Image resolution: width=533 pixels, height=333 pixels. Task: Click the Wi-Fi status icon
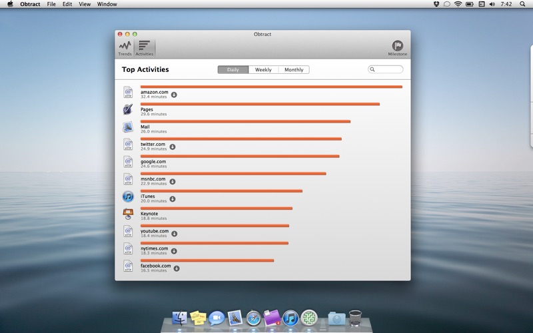coord(458,4)
